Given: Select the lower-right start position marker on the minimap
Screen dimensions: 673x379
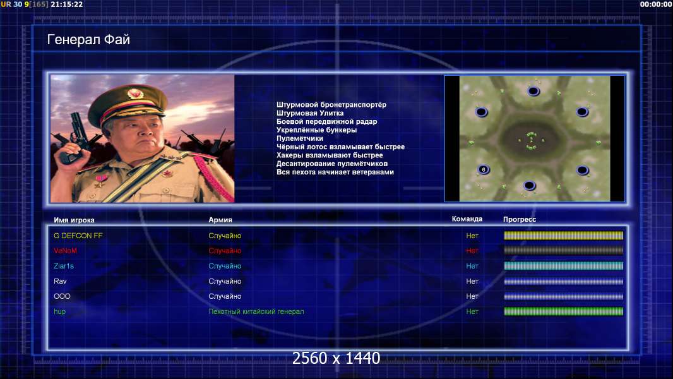Looking at the screenshot, I should (x=583, y=170).
